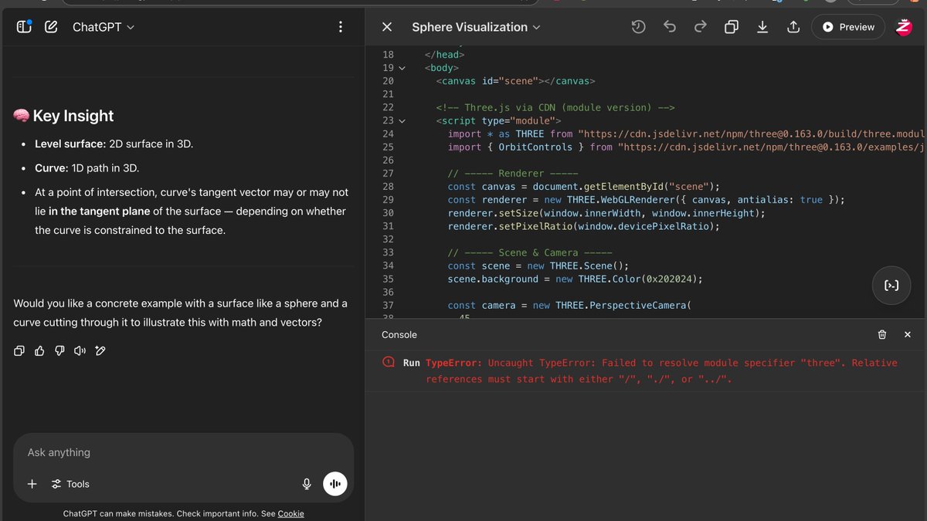Screen dimensions: 927x521
Task: Give the response a thumbs down
Action: coord(59,351)
